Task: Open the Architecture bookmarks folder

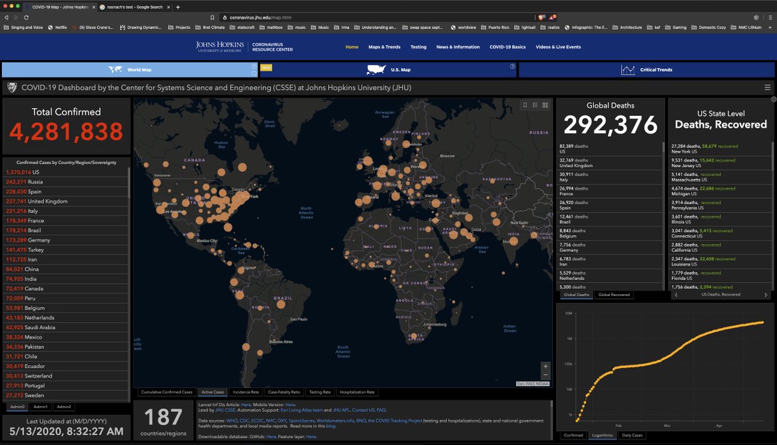Action: coord(626,27)
